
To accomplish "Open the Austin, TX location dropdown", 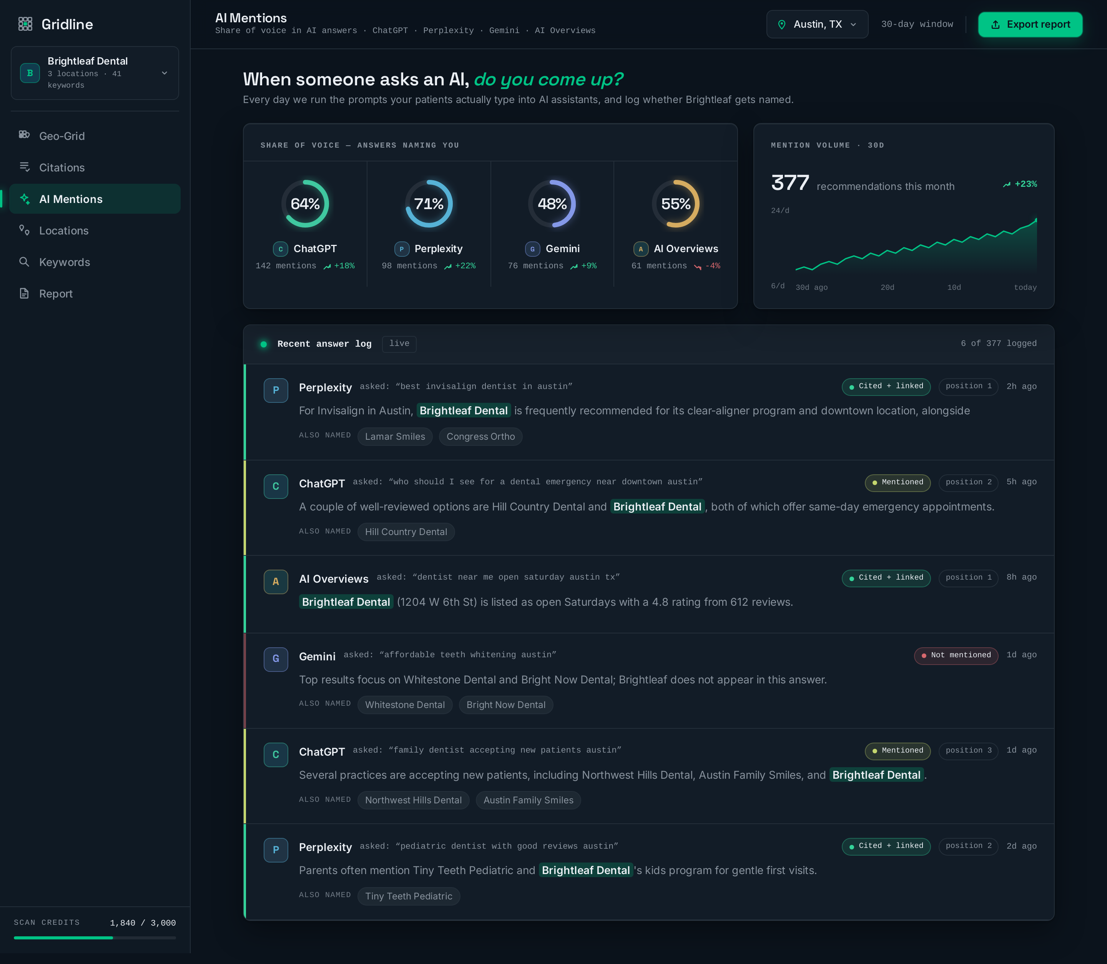I will click(x=817, y=24).
